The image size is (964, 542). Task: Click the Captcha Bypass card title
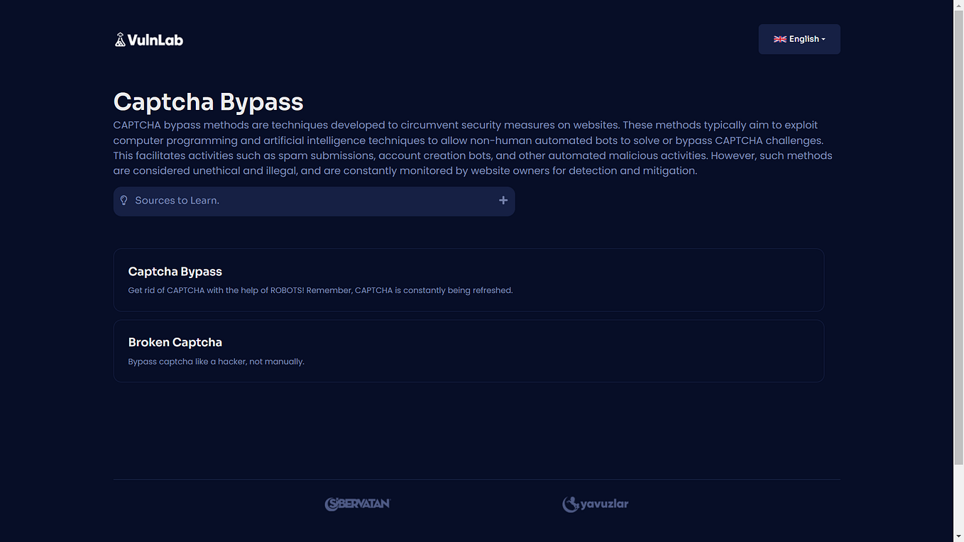[x=175, y=271]
